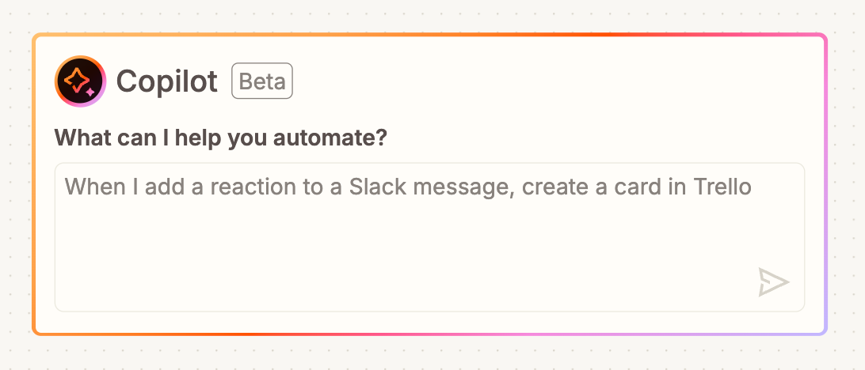Viewport: 865px width, 370px height.
Task: Click the word "Trello" in the placeholder
Action: pyautogui.click(x=722, y=187)
